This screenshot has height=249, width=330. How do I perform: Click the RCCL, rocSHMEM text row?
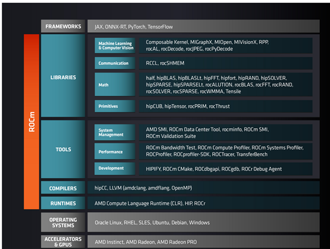tap(226, 63)
